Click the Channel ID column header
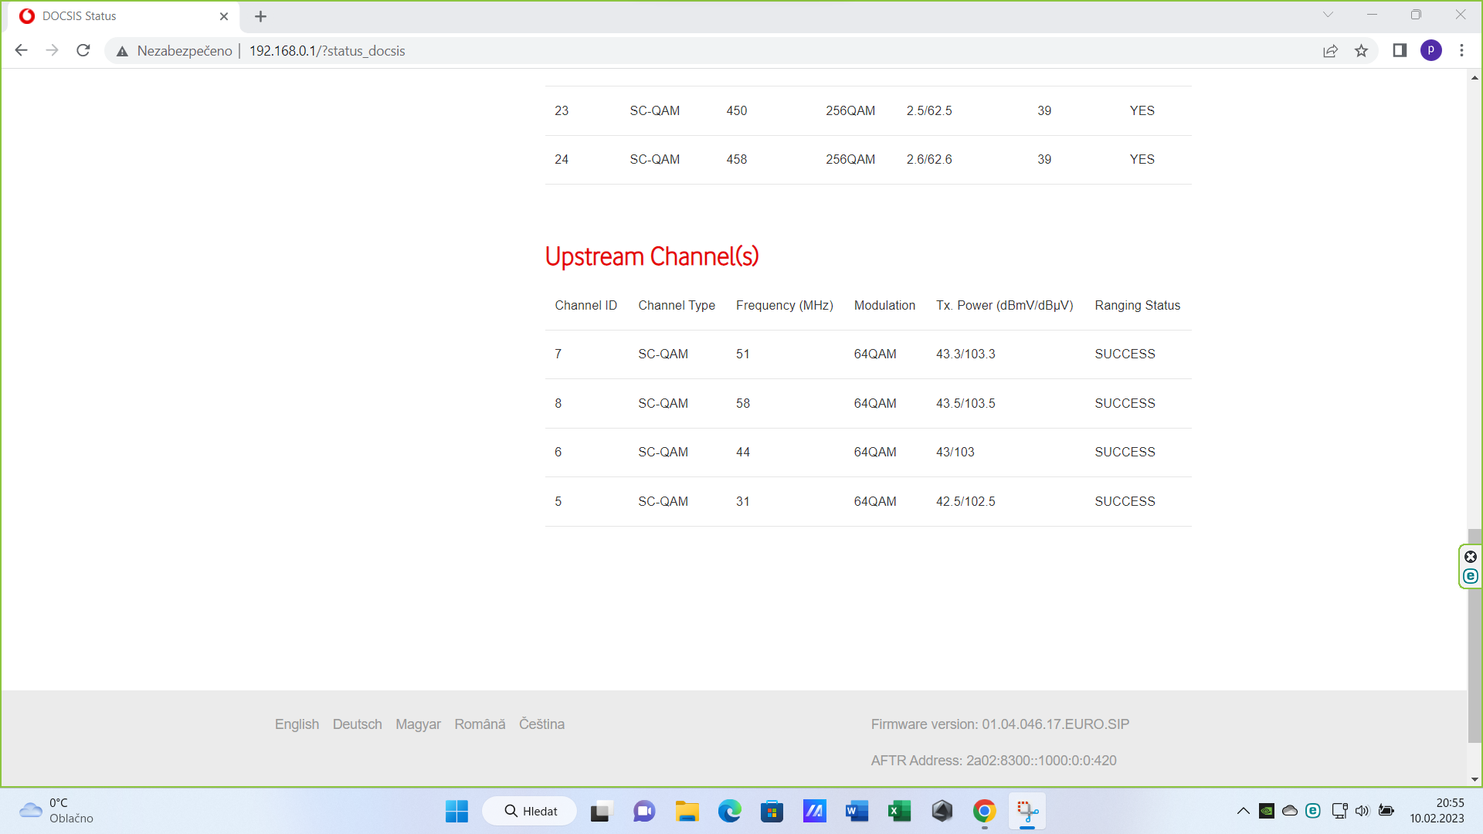This screenshot has width=1483, height=834. pos(585,306)
